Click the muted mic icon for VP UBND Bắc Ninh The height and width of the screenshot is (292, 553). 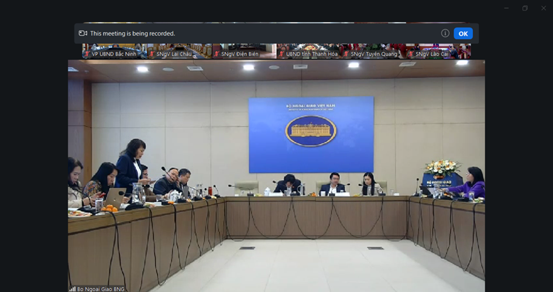[87, 54]
